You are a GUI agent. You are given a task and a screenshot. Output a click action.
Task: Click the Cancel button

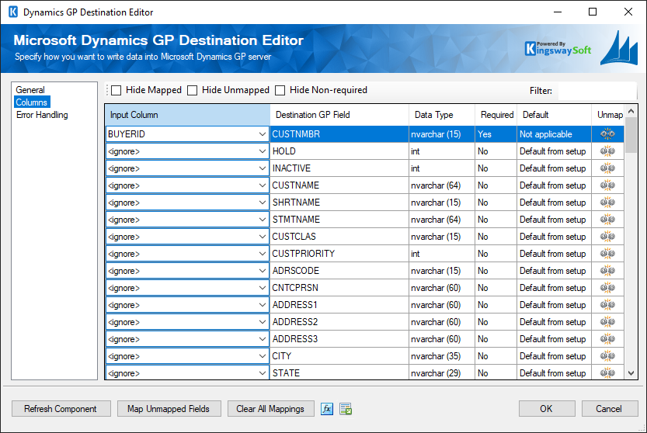(610, 409)
